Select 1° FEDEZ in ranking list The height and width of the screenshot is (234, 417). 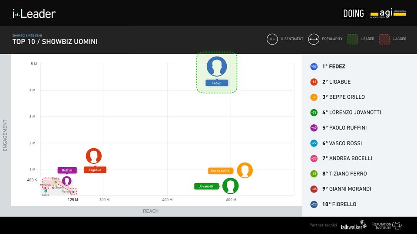click(x=334, y=67)
